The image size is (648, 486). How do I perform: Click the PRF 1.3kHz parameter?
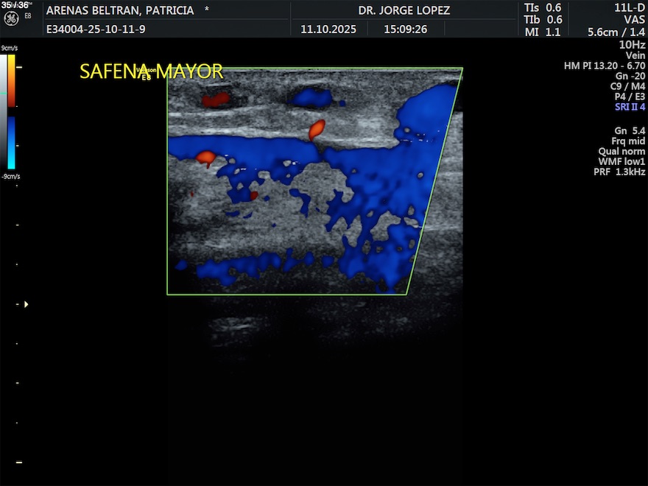(x=619, y=172)
